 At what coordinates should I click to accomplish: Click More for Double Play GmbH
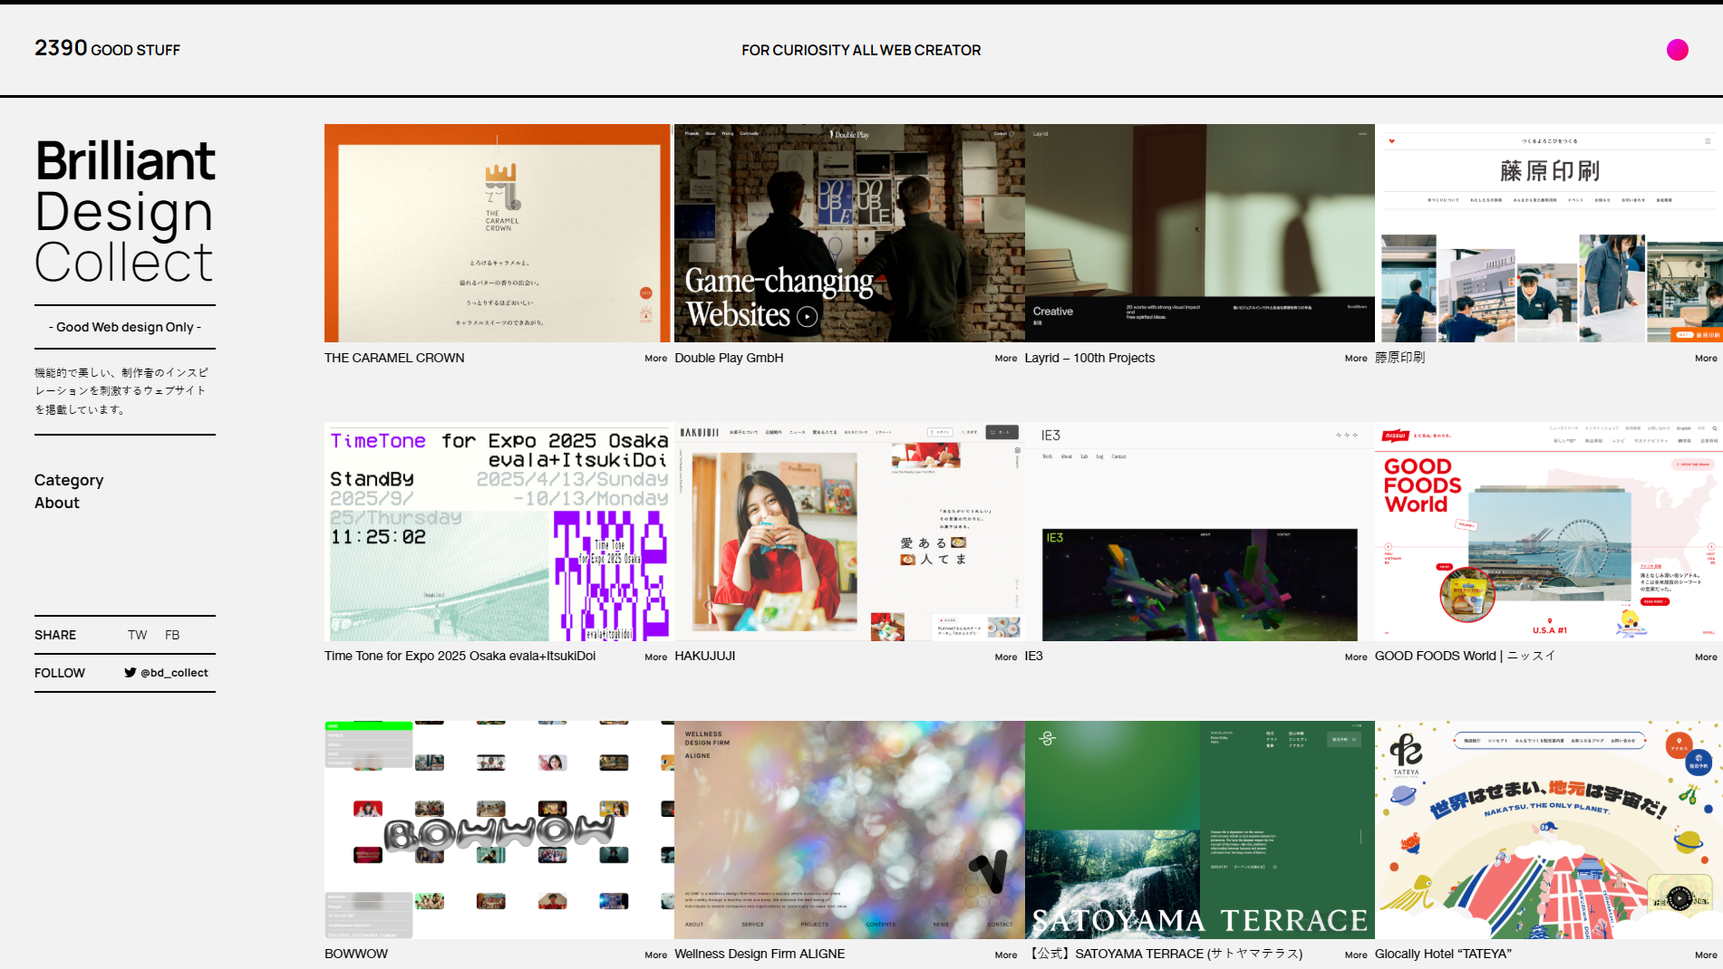coord(1006,359)
